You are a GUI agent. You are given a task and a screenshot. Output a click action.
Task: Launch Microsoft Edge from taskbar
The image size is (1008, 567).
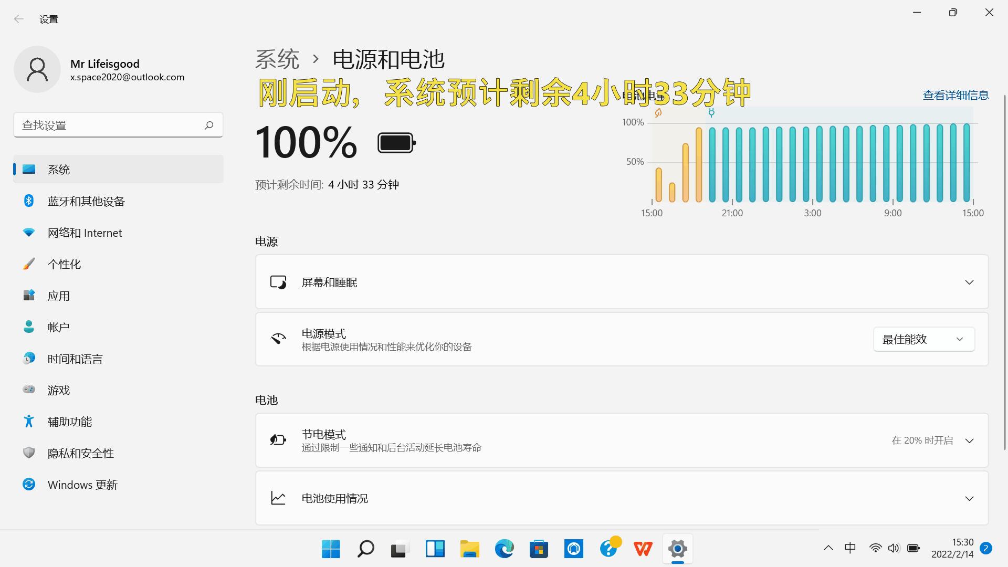[504, 549]
